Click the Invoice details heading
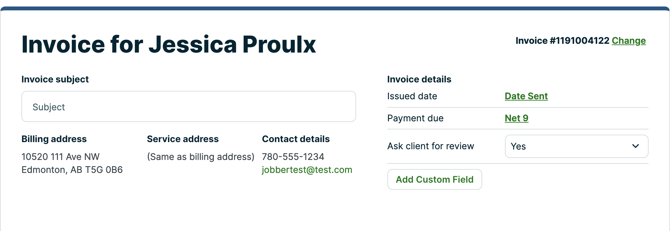 coord(419,79)
